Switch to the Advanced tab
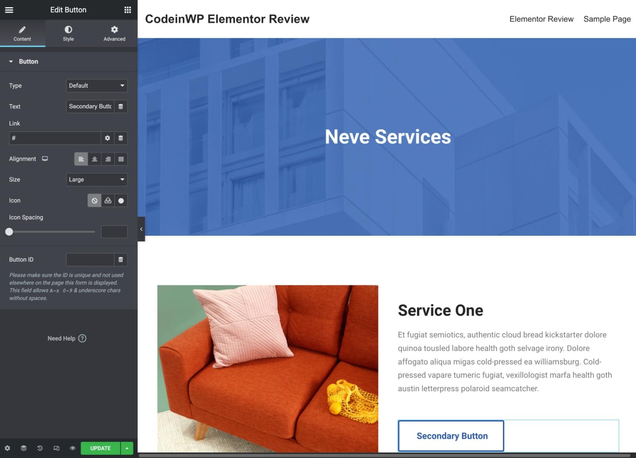 pyautogui.click(x=114, y=33)
